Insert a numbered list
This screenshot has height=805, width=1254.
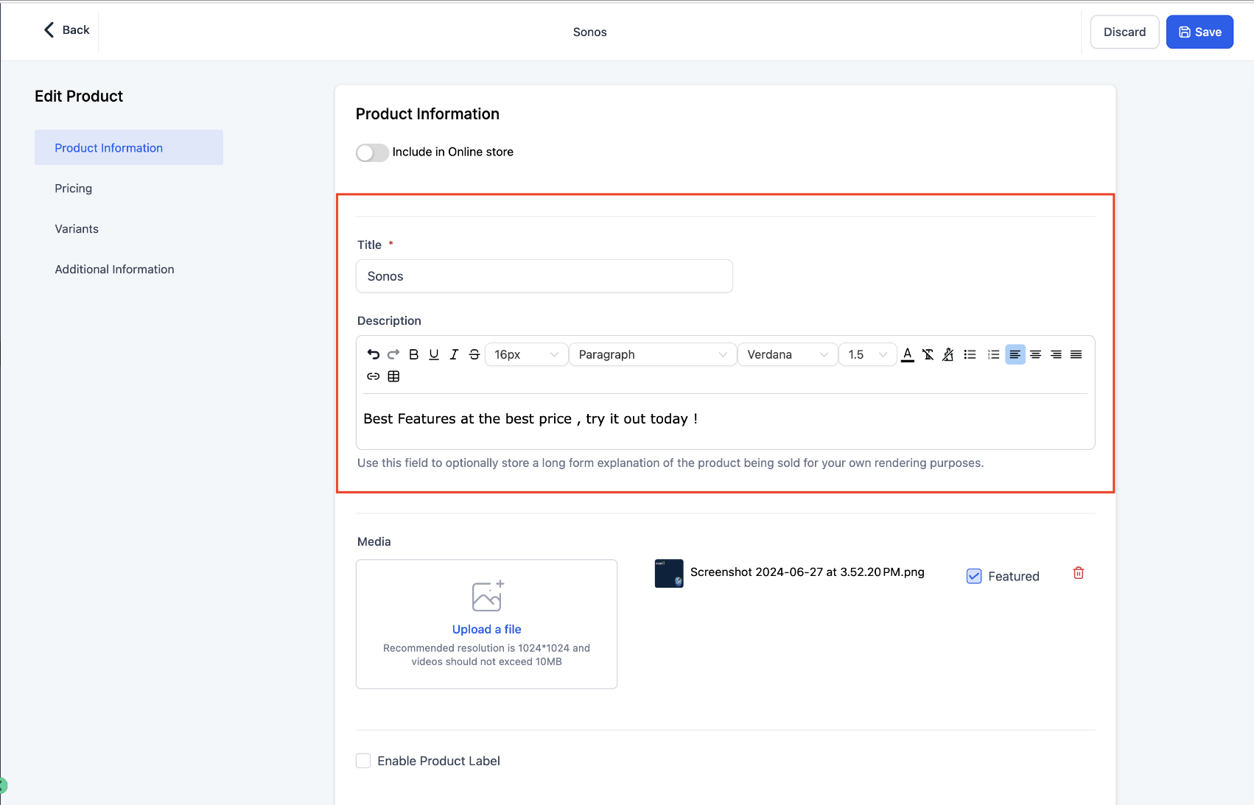[x=994, y=354]
